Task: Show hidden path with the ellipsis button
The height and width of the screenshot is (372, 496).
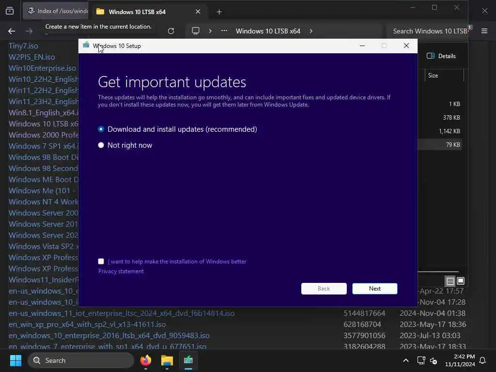Action: tap(224, 31)
